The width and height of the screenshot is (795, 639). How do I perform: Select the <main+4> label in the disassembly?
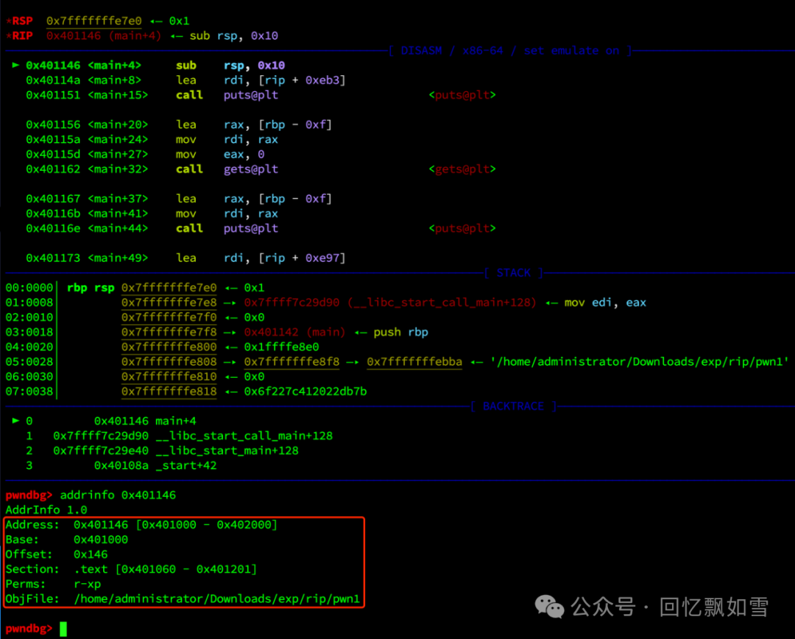pos(115,66)
